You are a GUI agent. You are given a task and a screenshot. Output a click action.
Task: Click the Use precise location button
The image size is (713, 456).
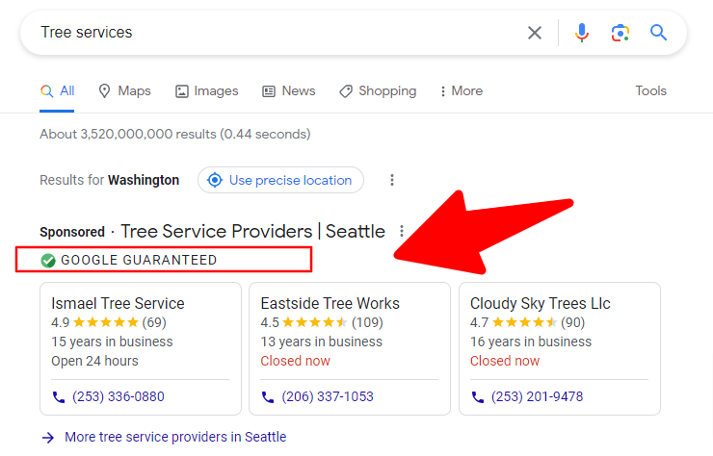tap(280, 180)
